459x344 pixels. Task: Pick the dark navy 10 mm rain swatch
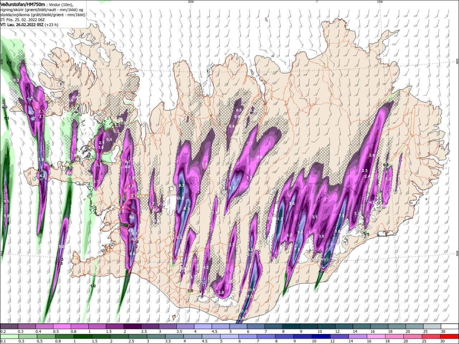tap(321, 336)
